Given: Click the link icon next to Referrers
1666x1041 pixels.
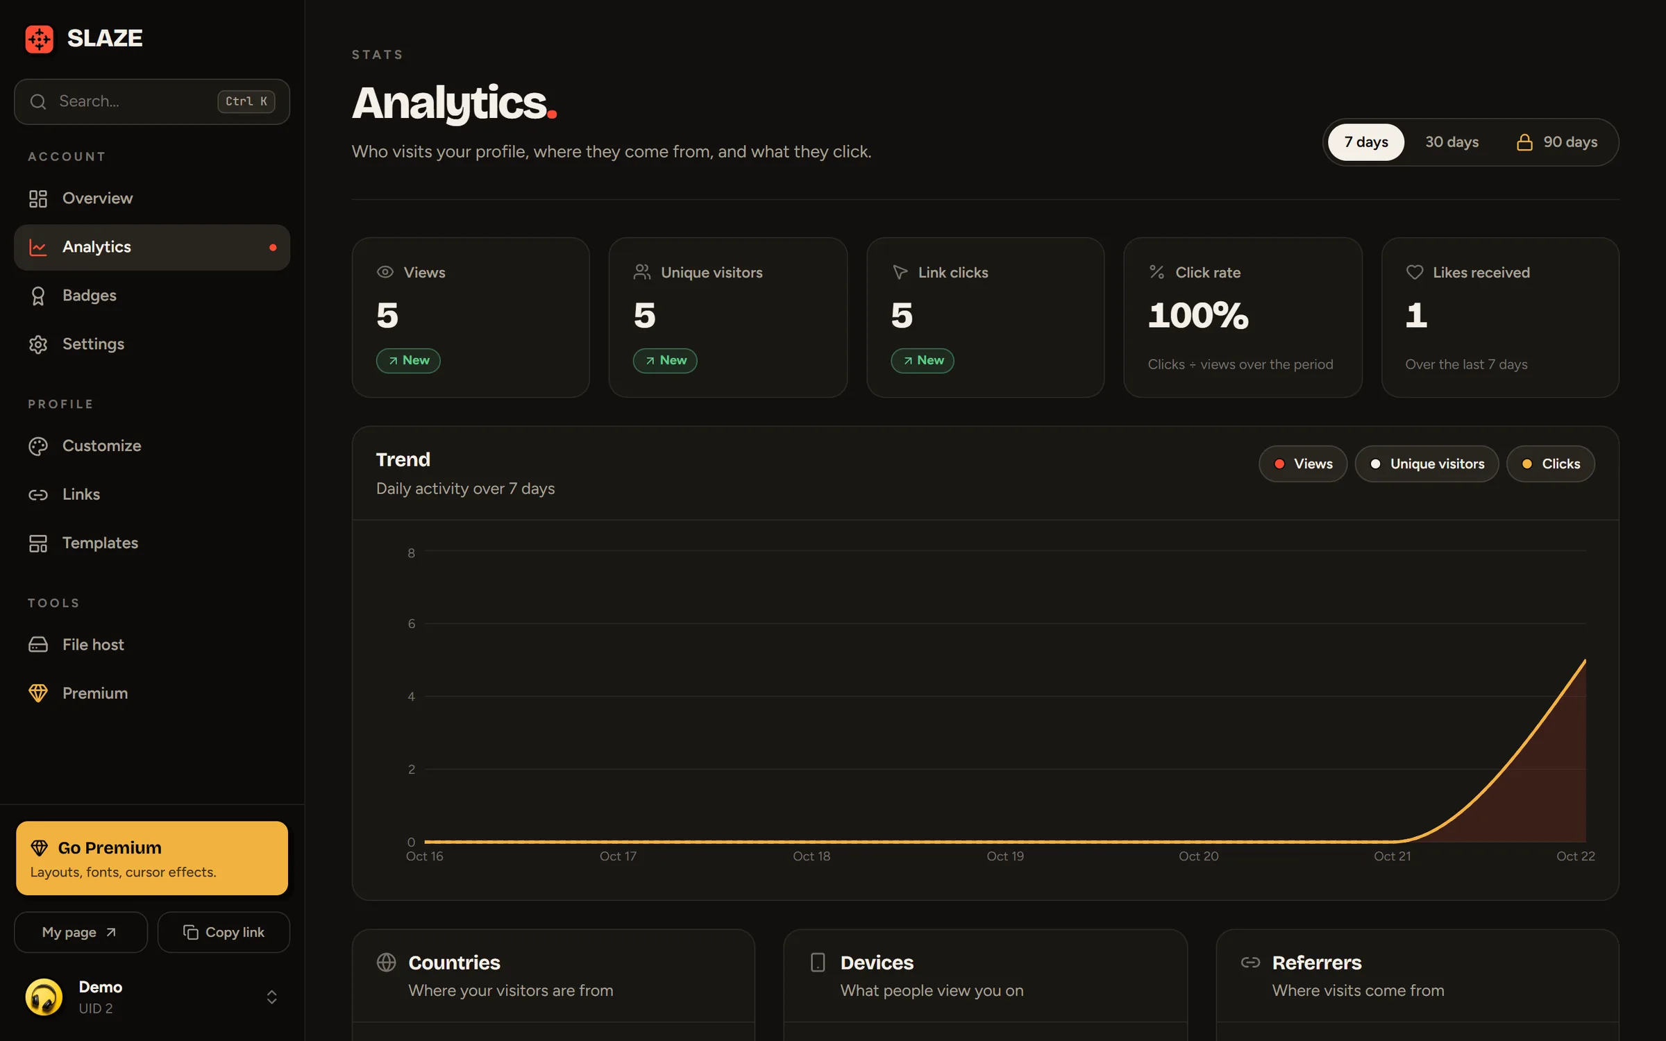Looking at the screenshot, I should click(1250, 963).
